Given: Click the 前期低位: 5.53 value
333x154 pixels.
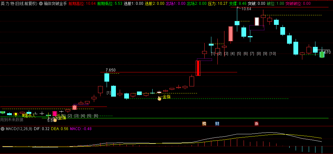Looking at the screenshot, I should tap(110, 4).
